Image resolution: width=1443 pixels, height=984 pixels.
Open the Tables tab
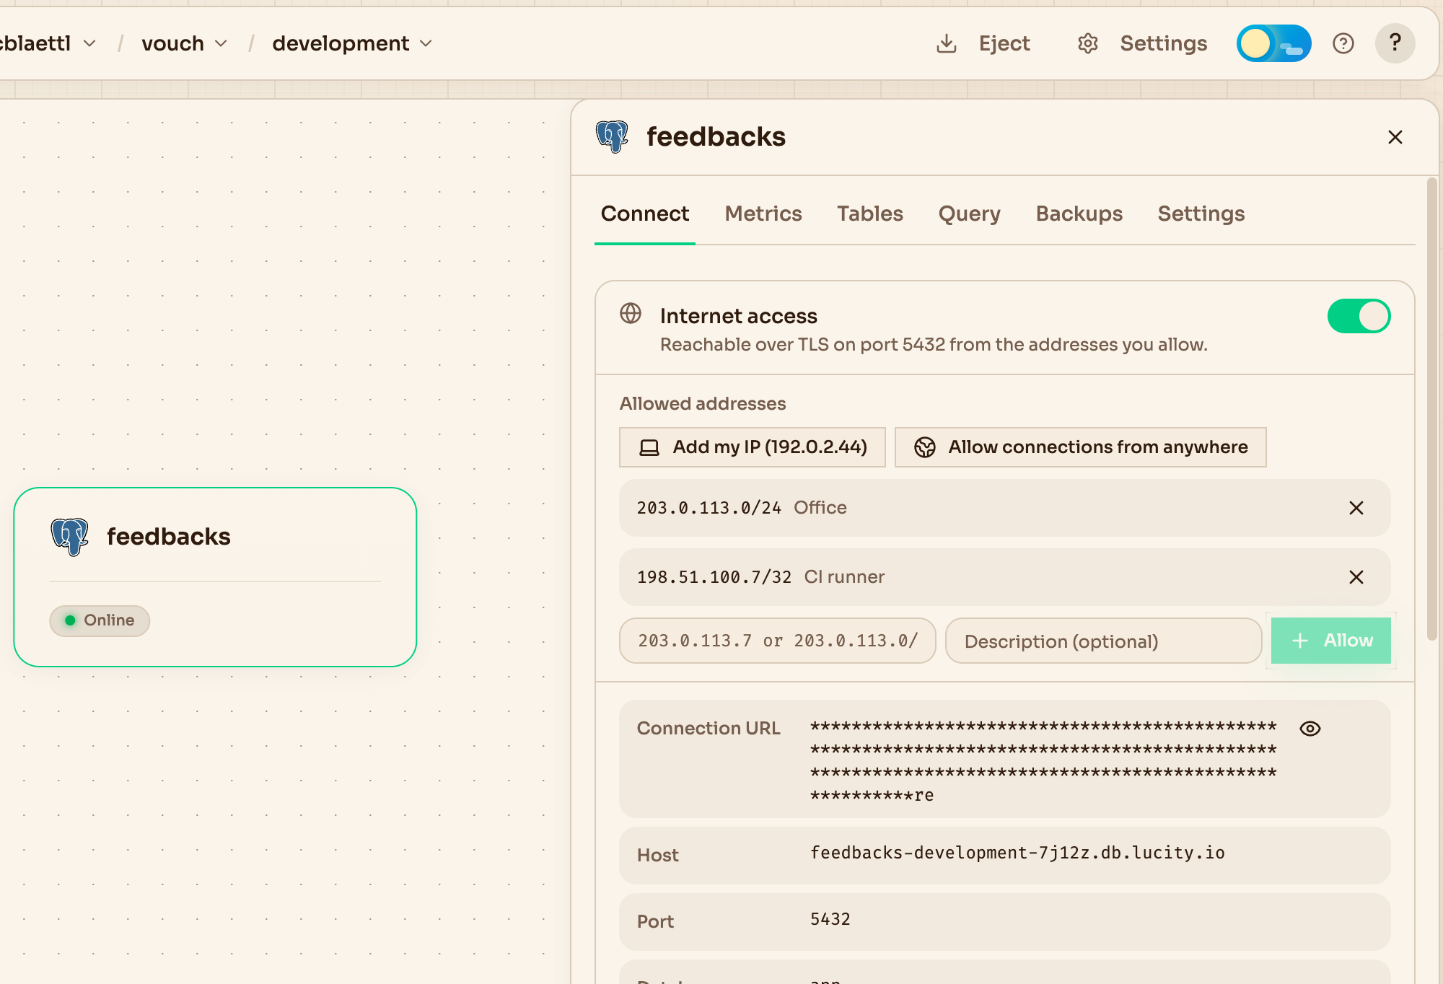click(869, 214)
